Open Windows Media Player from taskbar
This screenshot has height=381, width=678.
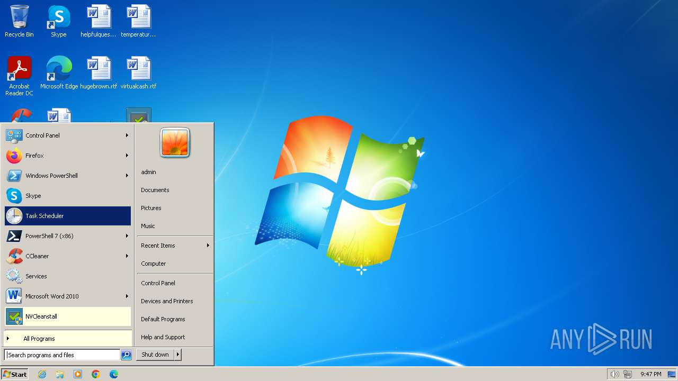point(78,374)
